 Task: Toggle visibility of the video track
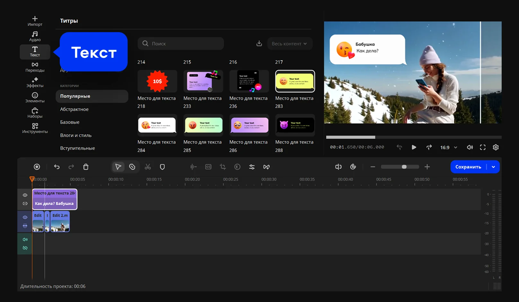click(x=25, y=217)
